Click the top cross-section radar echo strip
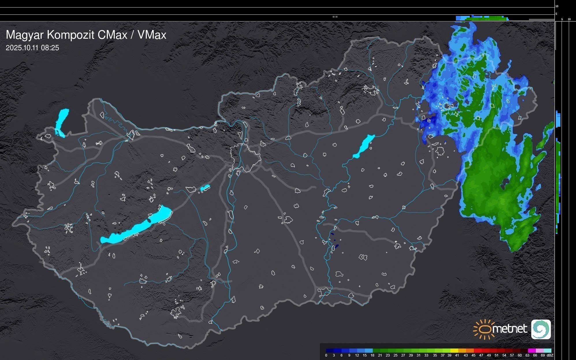The height and width of the screenshot is (360, 576). coord(482,18)
